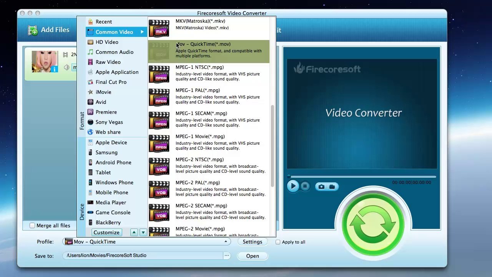Start conversion with the green circular arrows button
The image size is (492, 277).
[373, 225]
